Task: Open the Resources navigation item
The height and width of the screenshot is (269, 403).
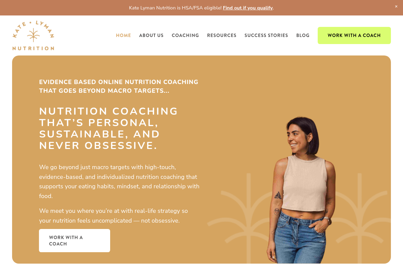Action: (x=222, y=35)
